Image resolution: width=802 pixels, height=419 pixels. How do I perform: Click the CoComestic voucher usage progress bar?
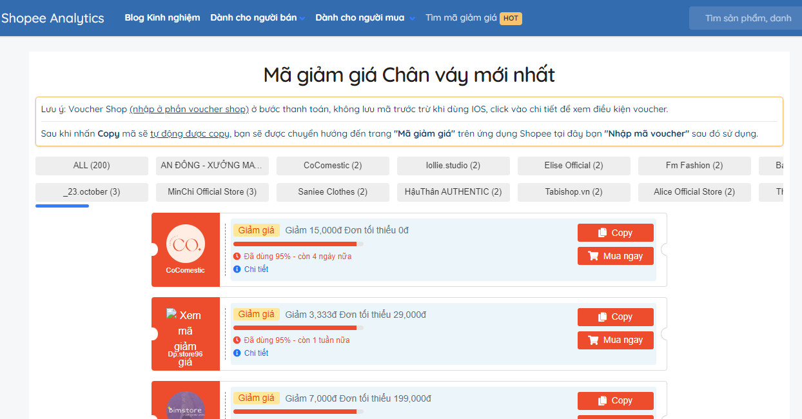tap(298, 244)
